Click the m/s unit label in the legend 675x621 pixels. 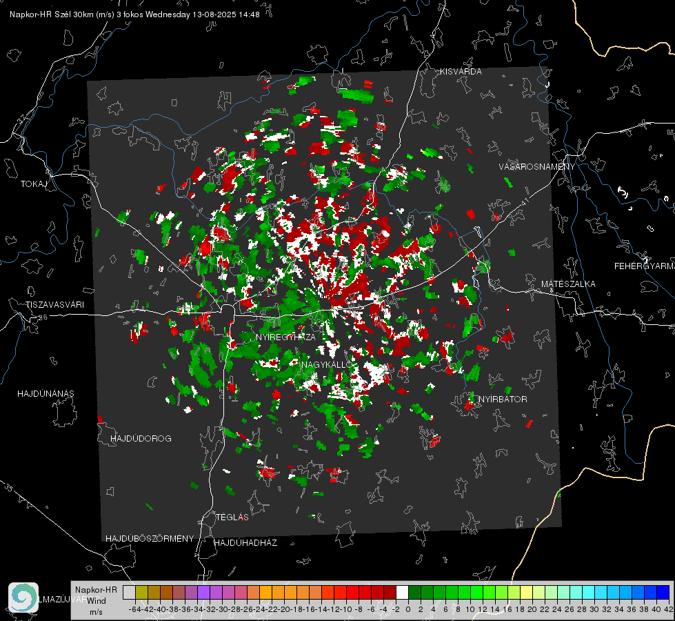point(96,612)
